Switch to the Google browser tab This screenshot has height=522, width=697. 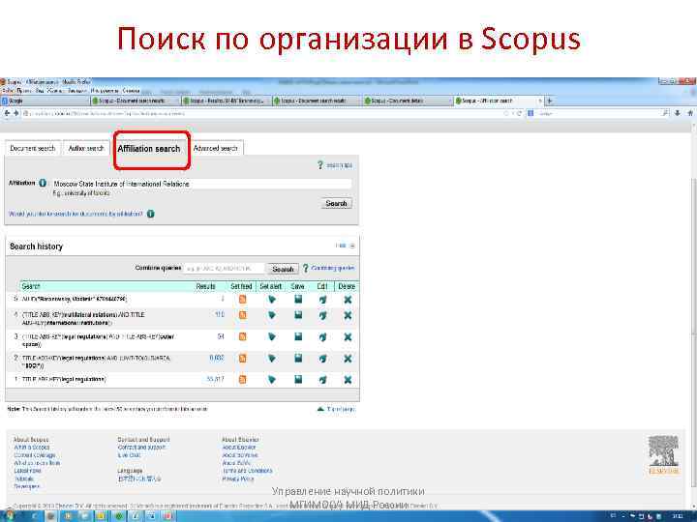[x=45, y=101]
